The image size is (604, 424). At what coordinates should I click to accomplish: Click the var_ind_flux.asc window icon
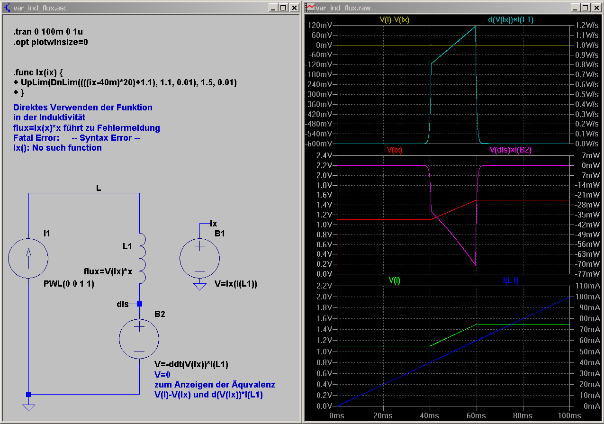(x=7, y=8)
